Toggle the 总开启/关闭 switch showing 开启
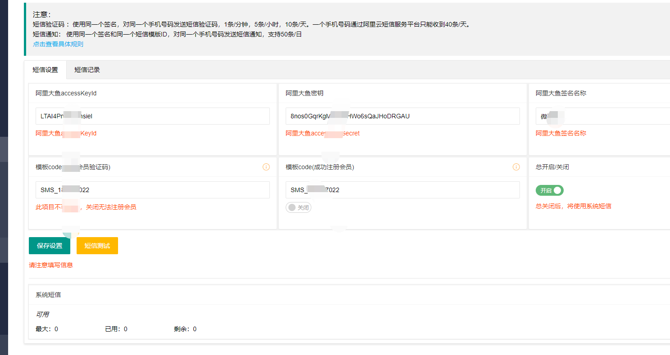670x355 pixels. (x=550, y=190)
